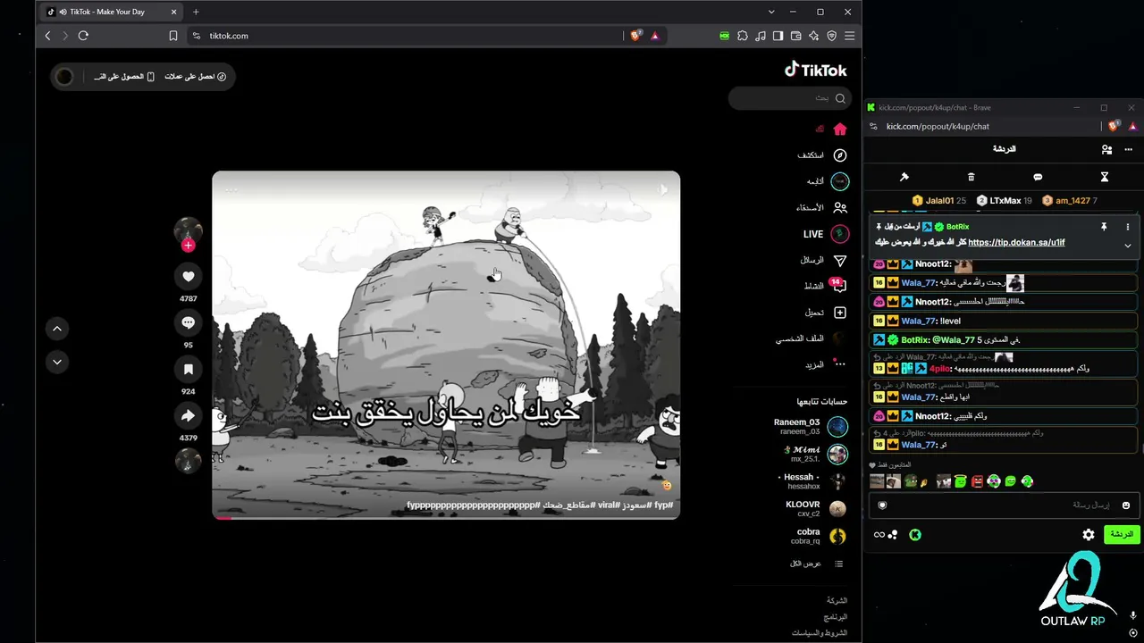The height and width of the screenshot is (643, 1144).
Task: Go back in the TikTok browser window
Action: point(48,36)
